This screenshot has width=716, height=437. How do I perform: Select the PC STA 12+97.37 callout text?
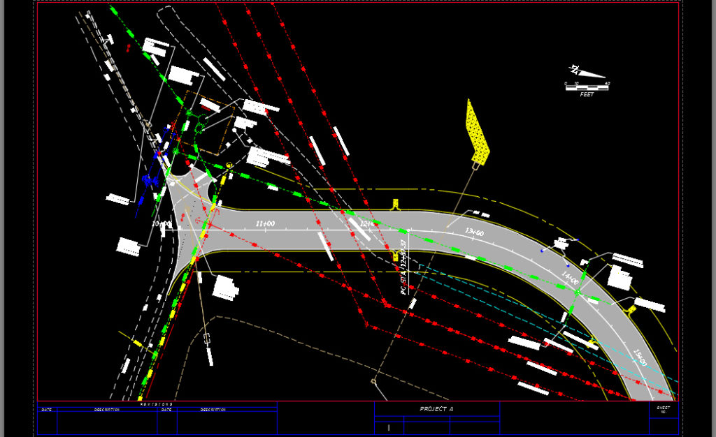[403, 272]
